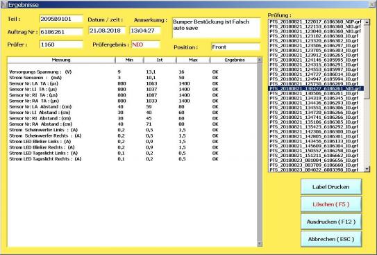The width and height of the screenshot is (377, 255).
Task: Click the Sensor Nr: LA Abstand row label
Action: 40,106
